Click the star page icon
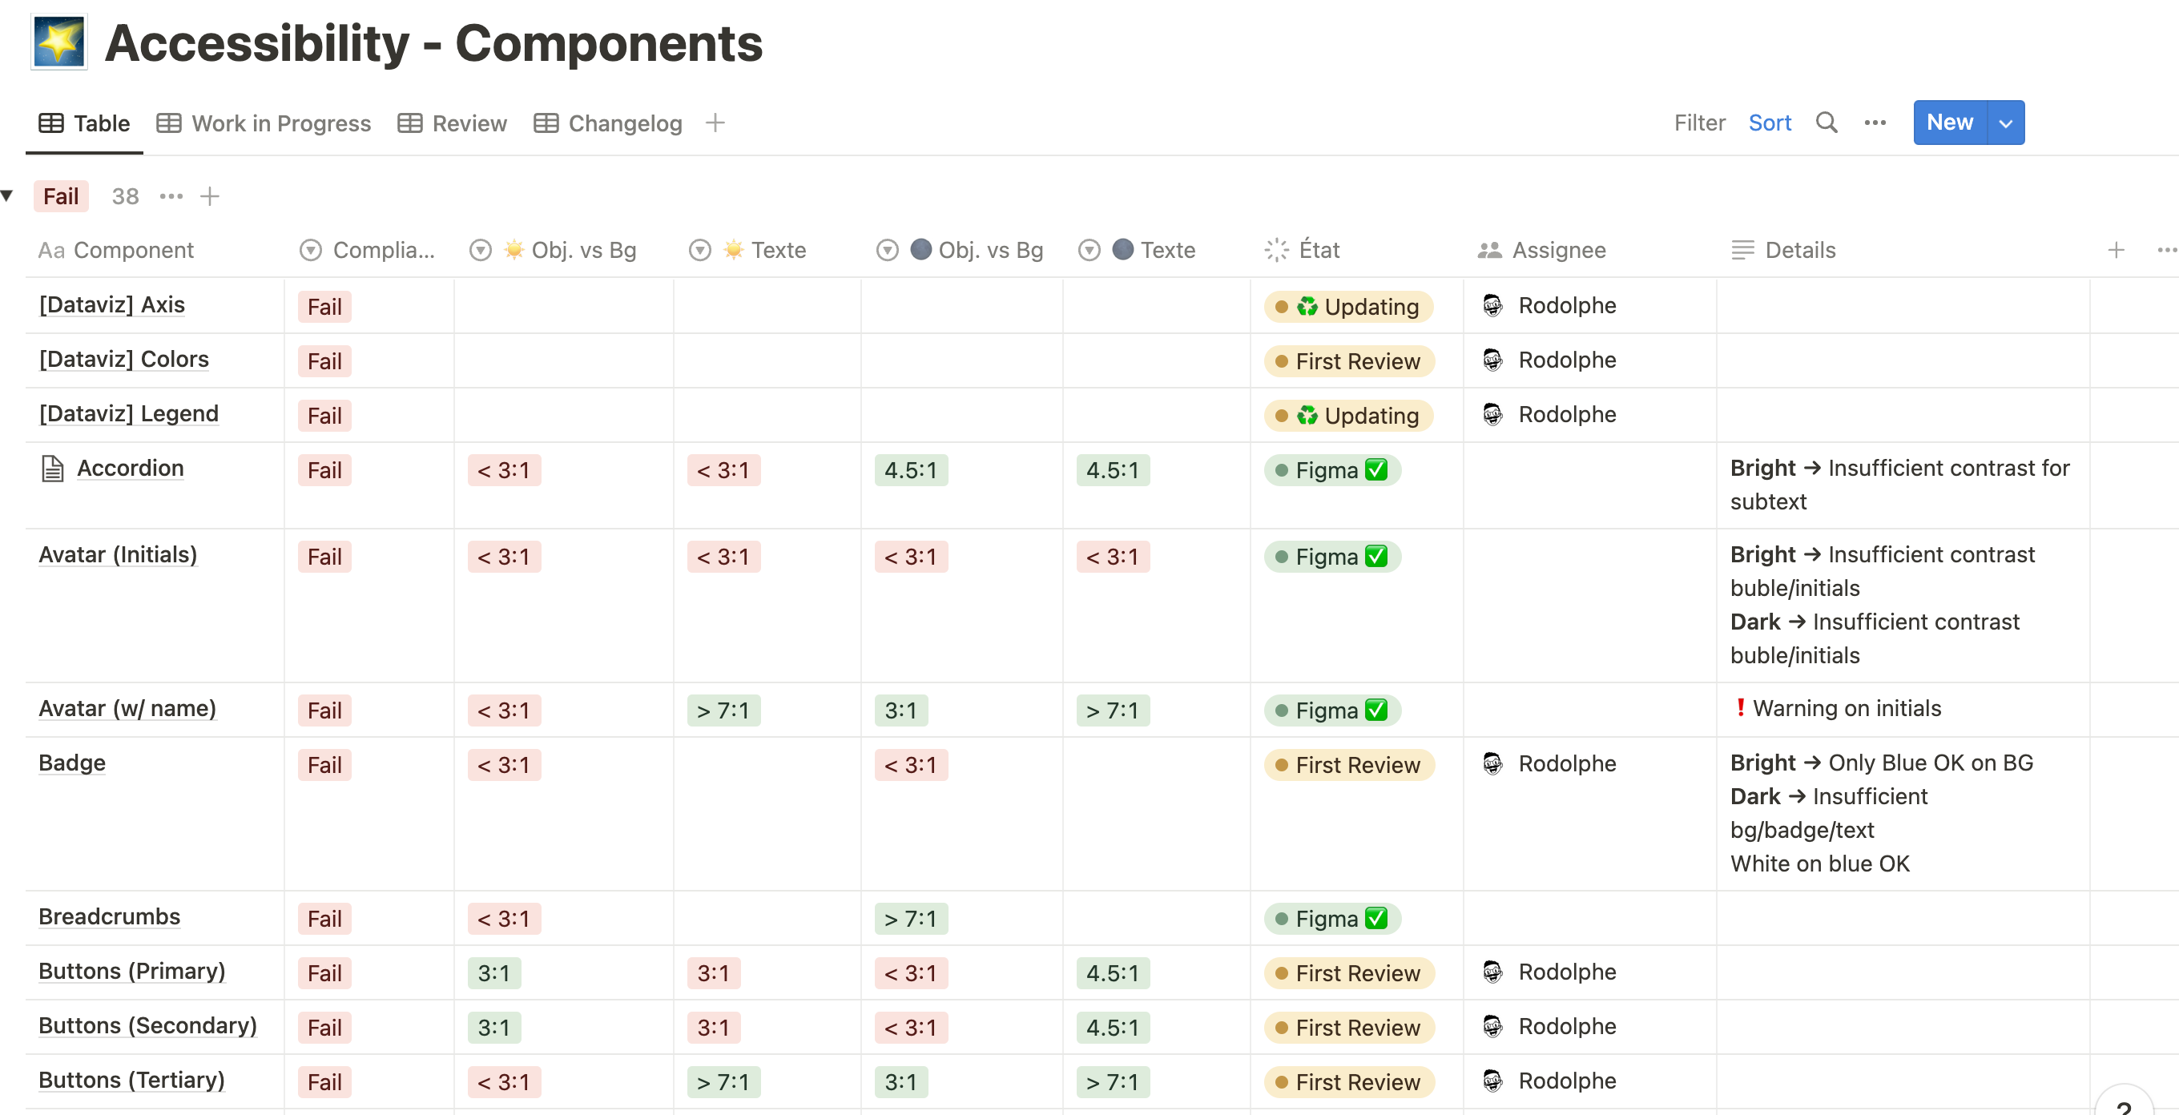Image resolution: width=2179 pixels, height=1115 pixels. [x=59, y=42]
